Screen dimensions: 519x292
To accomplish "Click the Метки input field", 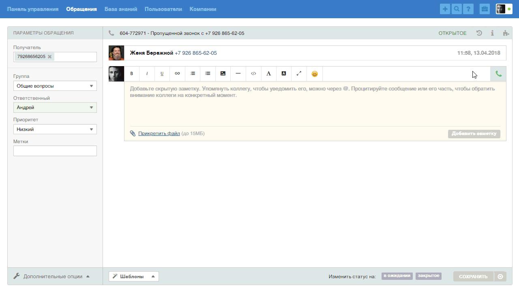I will pyautogui.click(x=55, y=151).
